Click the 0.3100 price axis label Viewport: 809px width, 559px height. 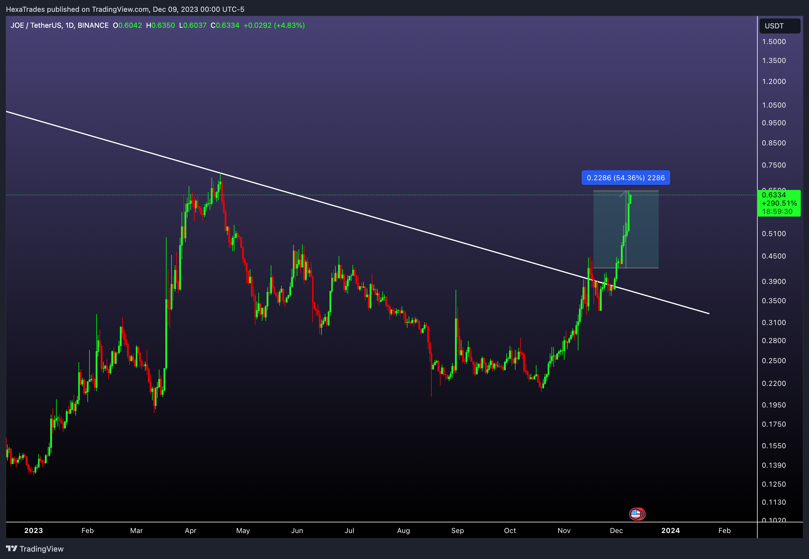pos(774,323)
